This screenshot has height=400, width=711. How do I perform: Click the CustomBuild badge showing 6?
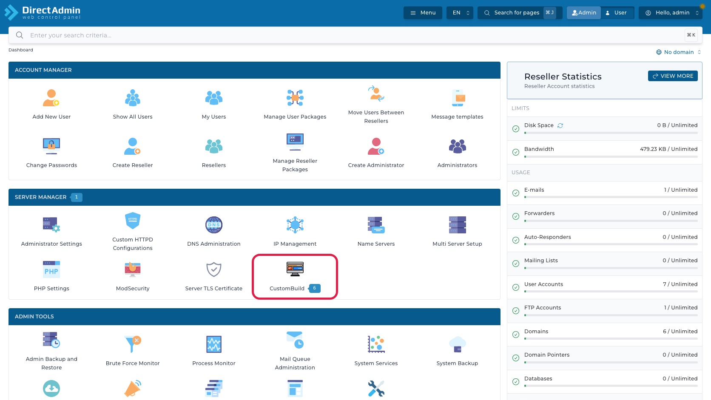tap(314, 288)
